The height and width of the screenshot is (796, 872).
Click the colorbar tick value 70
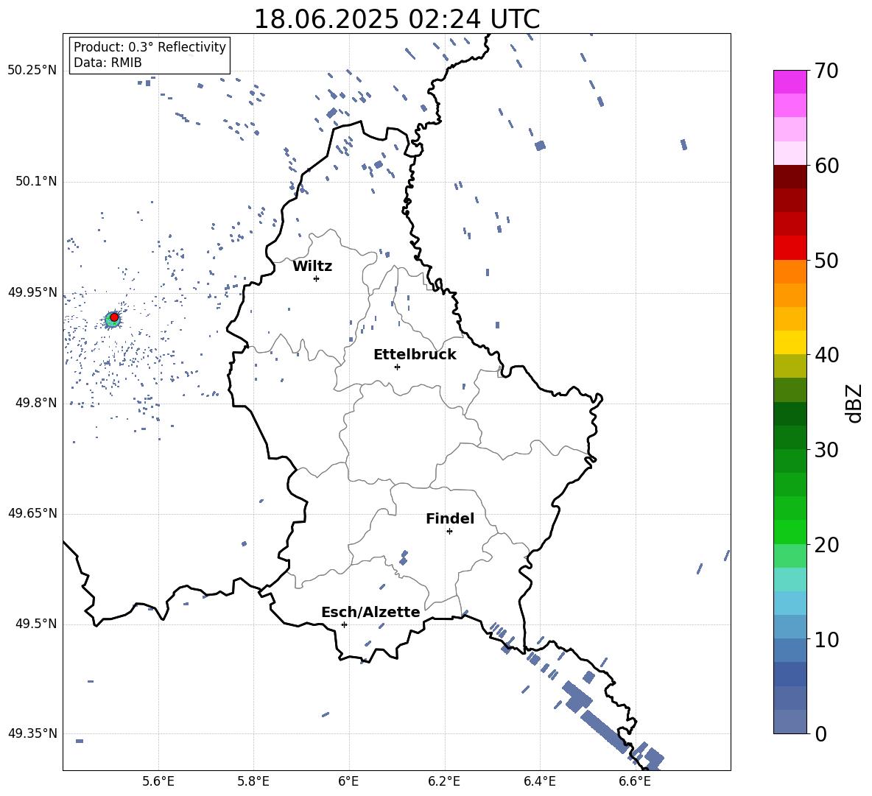pyautogui.click(x=826, y=71)
